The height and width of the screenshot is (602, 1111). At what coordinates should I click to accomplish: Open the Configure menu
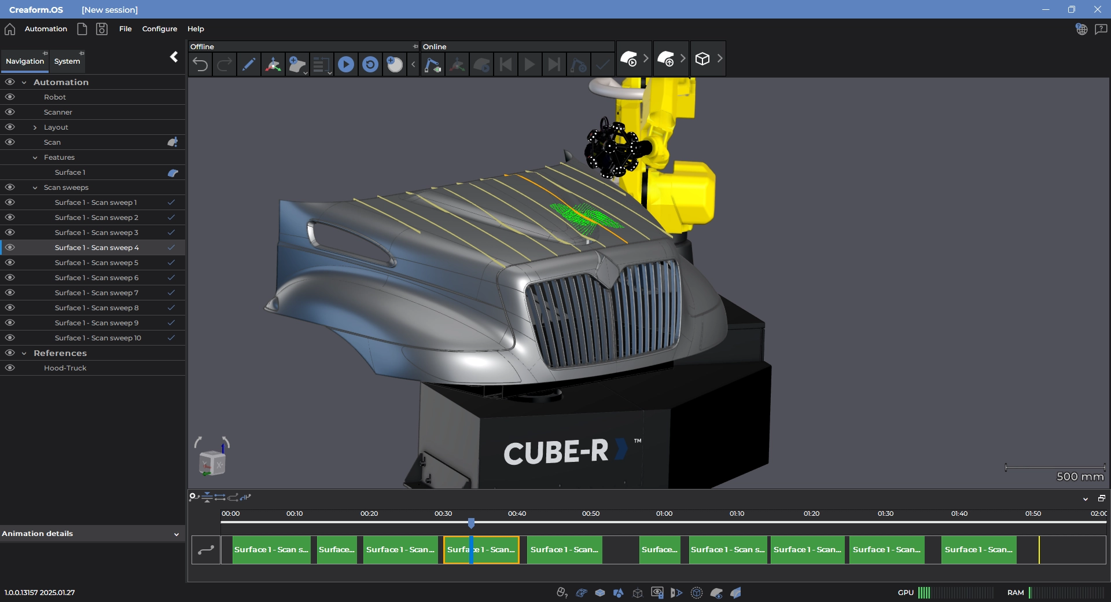click(159, 29)
